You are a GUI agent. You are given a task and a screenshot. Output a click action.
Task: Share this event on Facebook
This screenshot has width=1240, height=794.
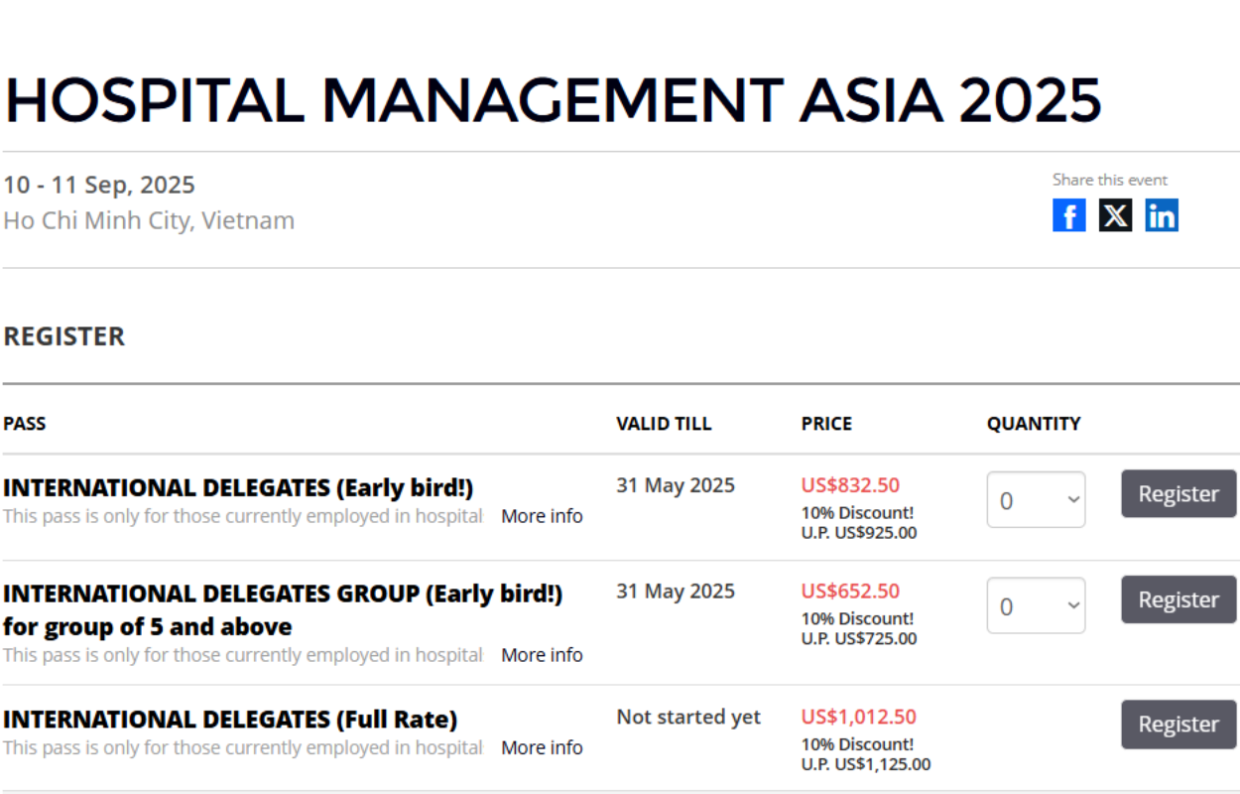1068,215
